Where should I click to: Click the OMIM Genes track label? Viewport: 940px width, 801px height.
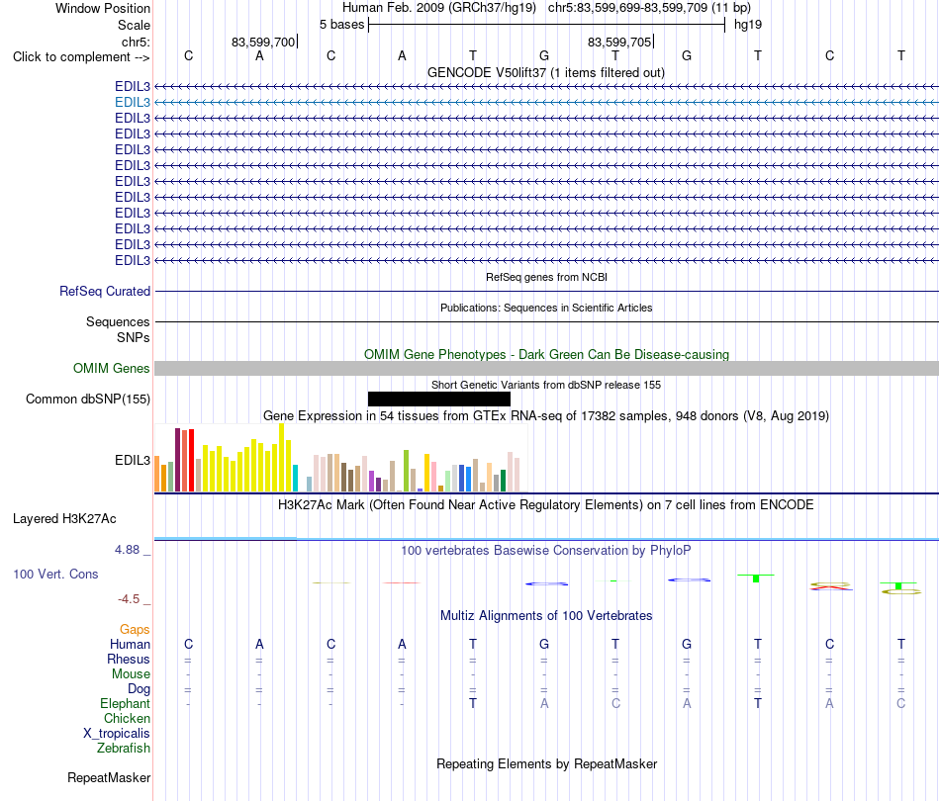pos(112,369)
